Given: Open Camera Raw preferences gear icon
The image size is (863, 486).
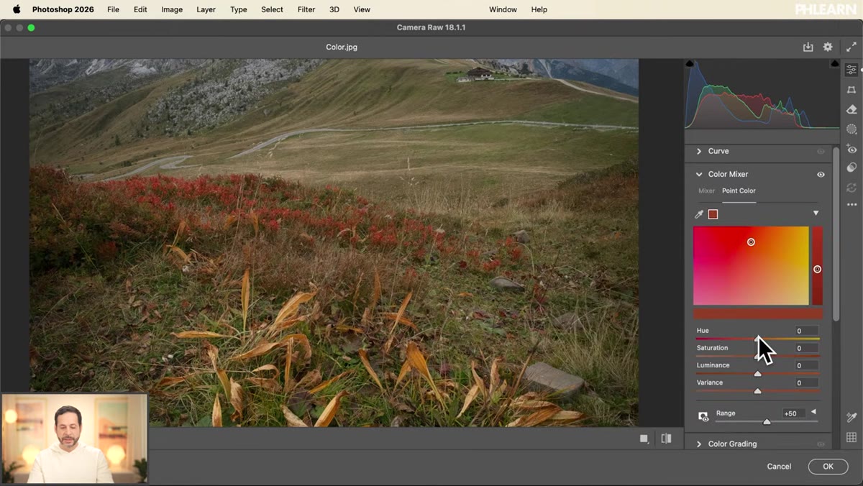Looking at the screenshot, I should pos(828,47).
